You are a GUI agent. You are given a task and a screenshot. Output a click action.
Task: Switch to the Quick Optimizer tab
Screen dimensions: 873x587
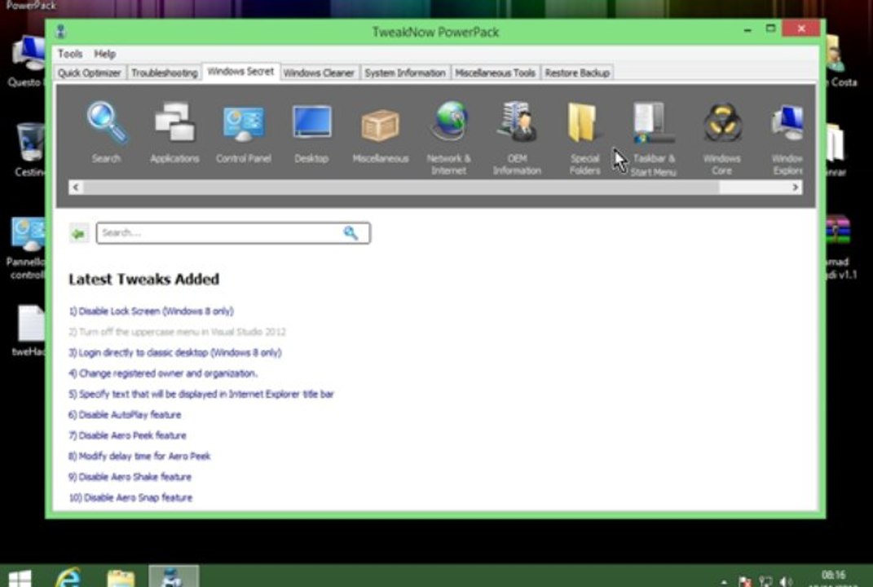click(90, 73)
